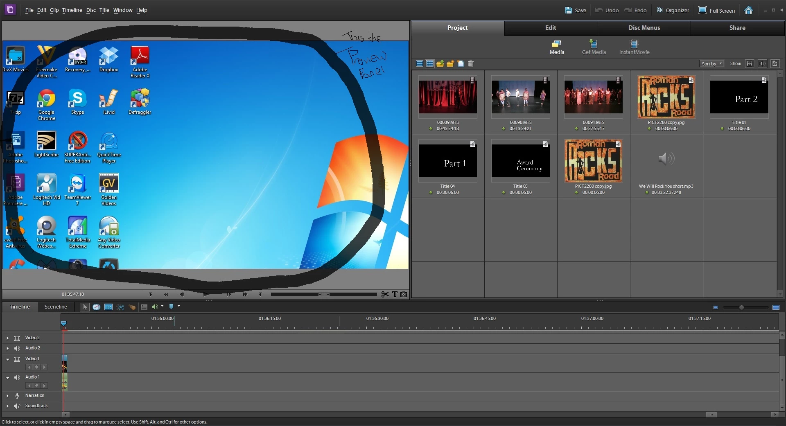The height and width of the screenshot is (426, 786).
Task: Open the marker dropdown arrow
Action: 179,306
